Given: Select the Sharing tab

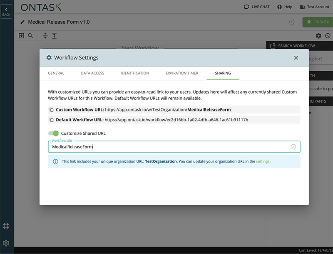Looking at the screenshot, I should tap(223, 73).
